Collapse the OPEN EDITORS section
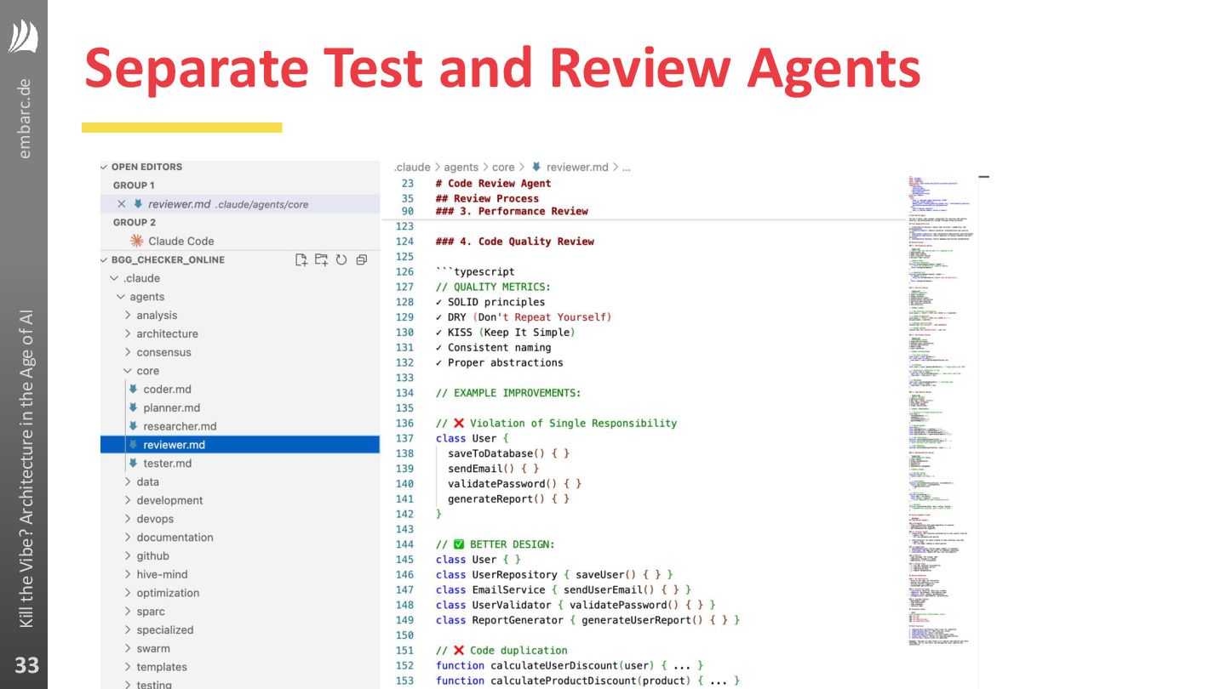Image resolution: width=1226 pixels, height=689 pixels. [x=104, y=167]
